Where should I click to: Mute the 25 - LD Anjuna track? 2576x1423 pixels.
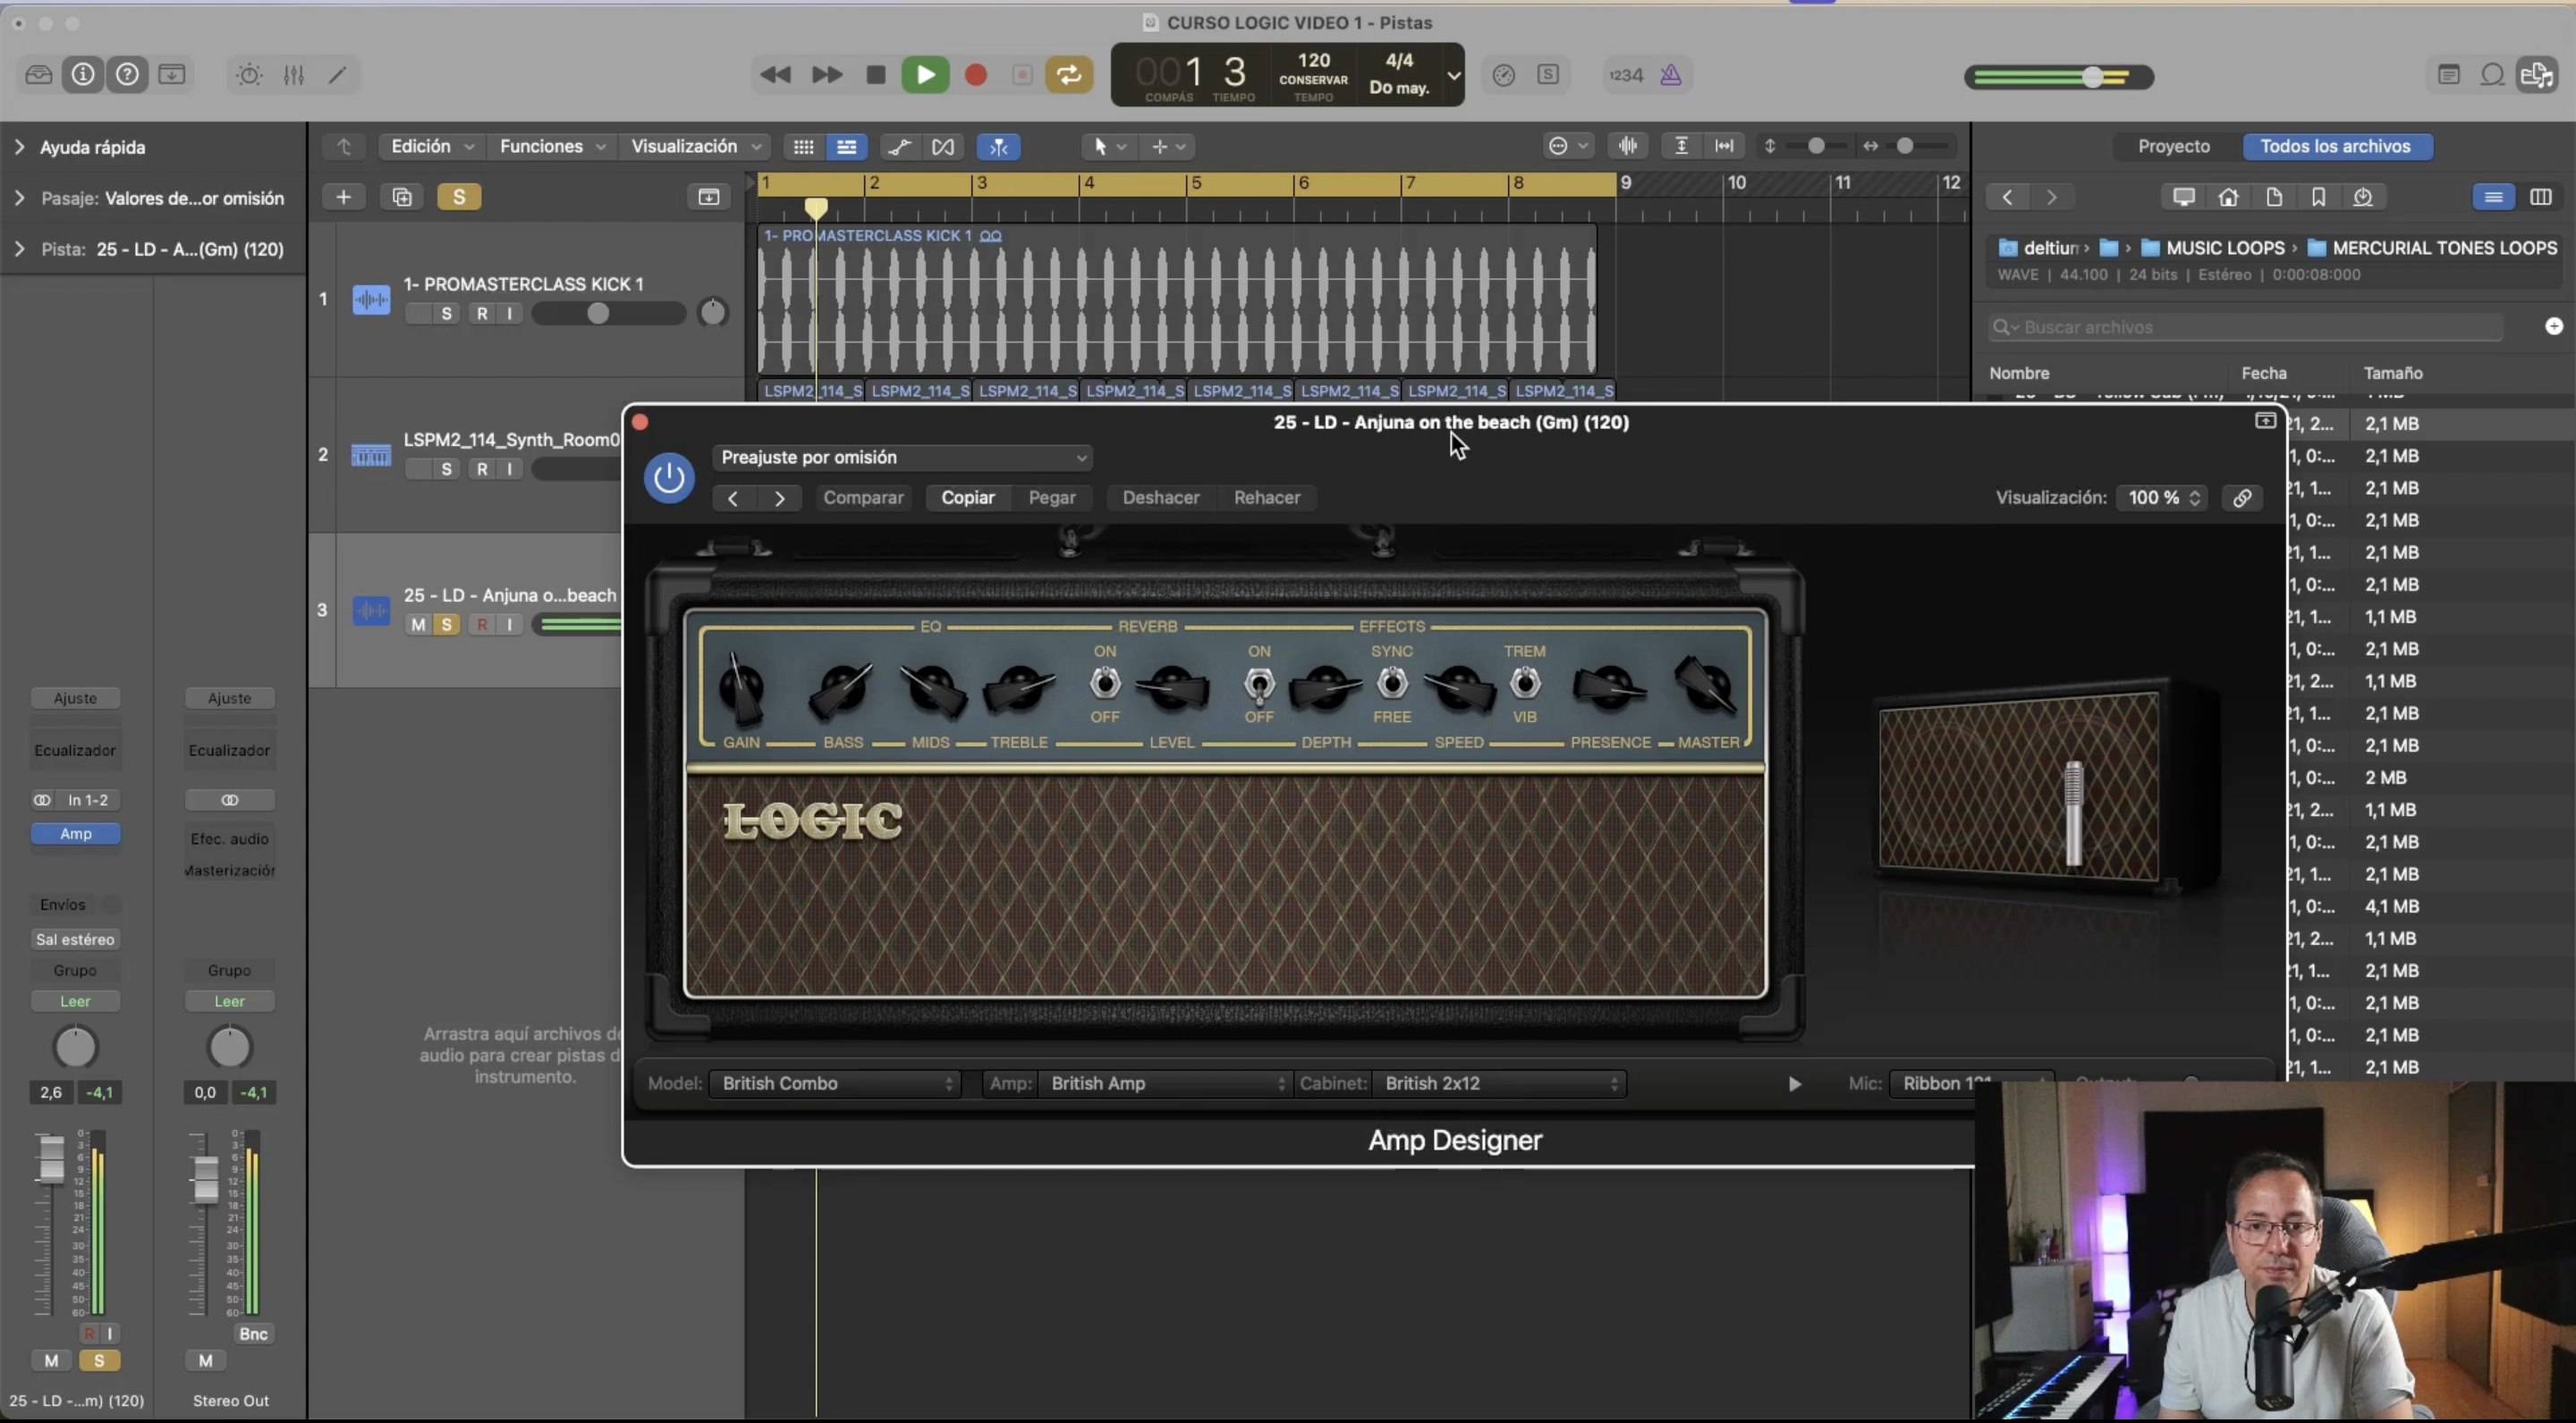click(418, 625)
